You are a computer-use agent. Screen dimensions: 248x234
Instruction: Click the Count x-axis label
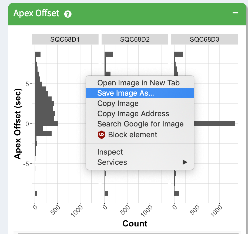135,223
